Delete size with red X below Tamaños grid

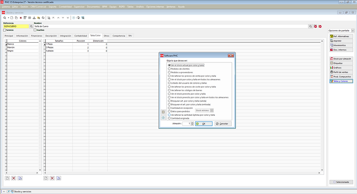52,178
